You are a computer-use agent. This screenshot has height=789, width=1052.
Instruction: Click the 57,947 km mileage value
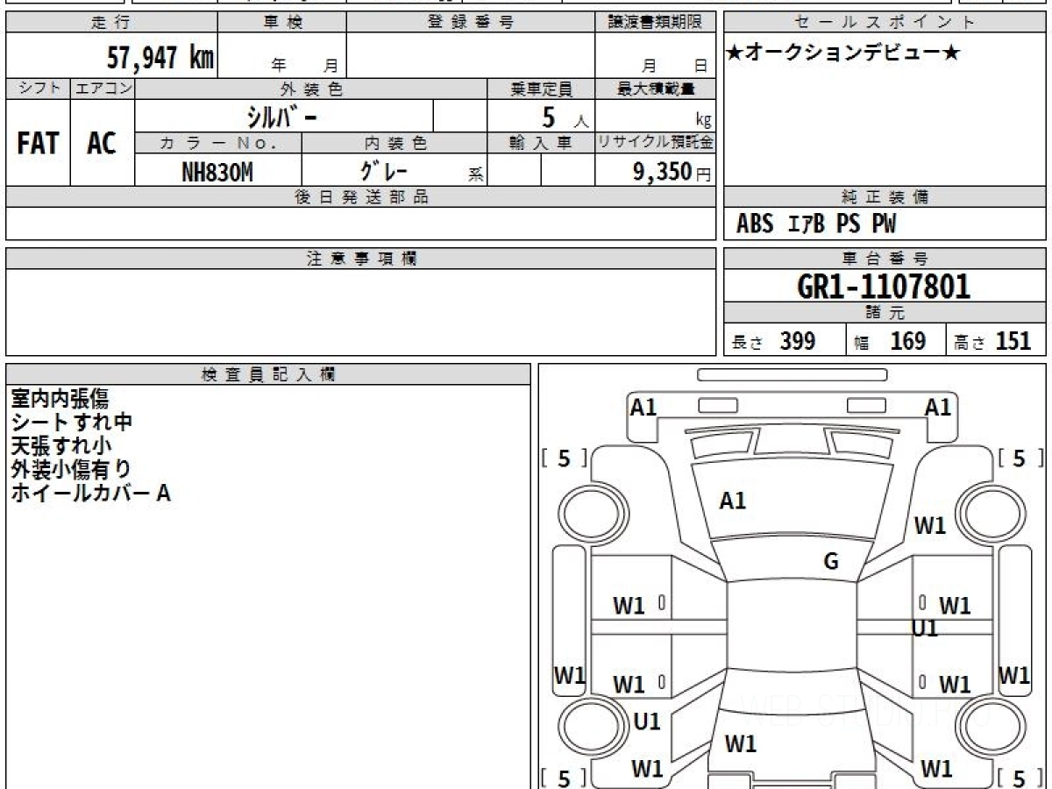pos(160,58)
